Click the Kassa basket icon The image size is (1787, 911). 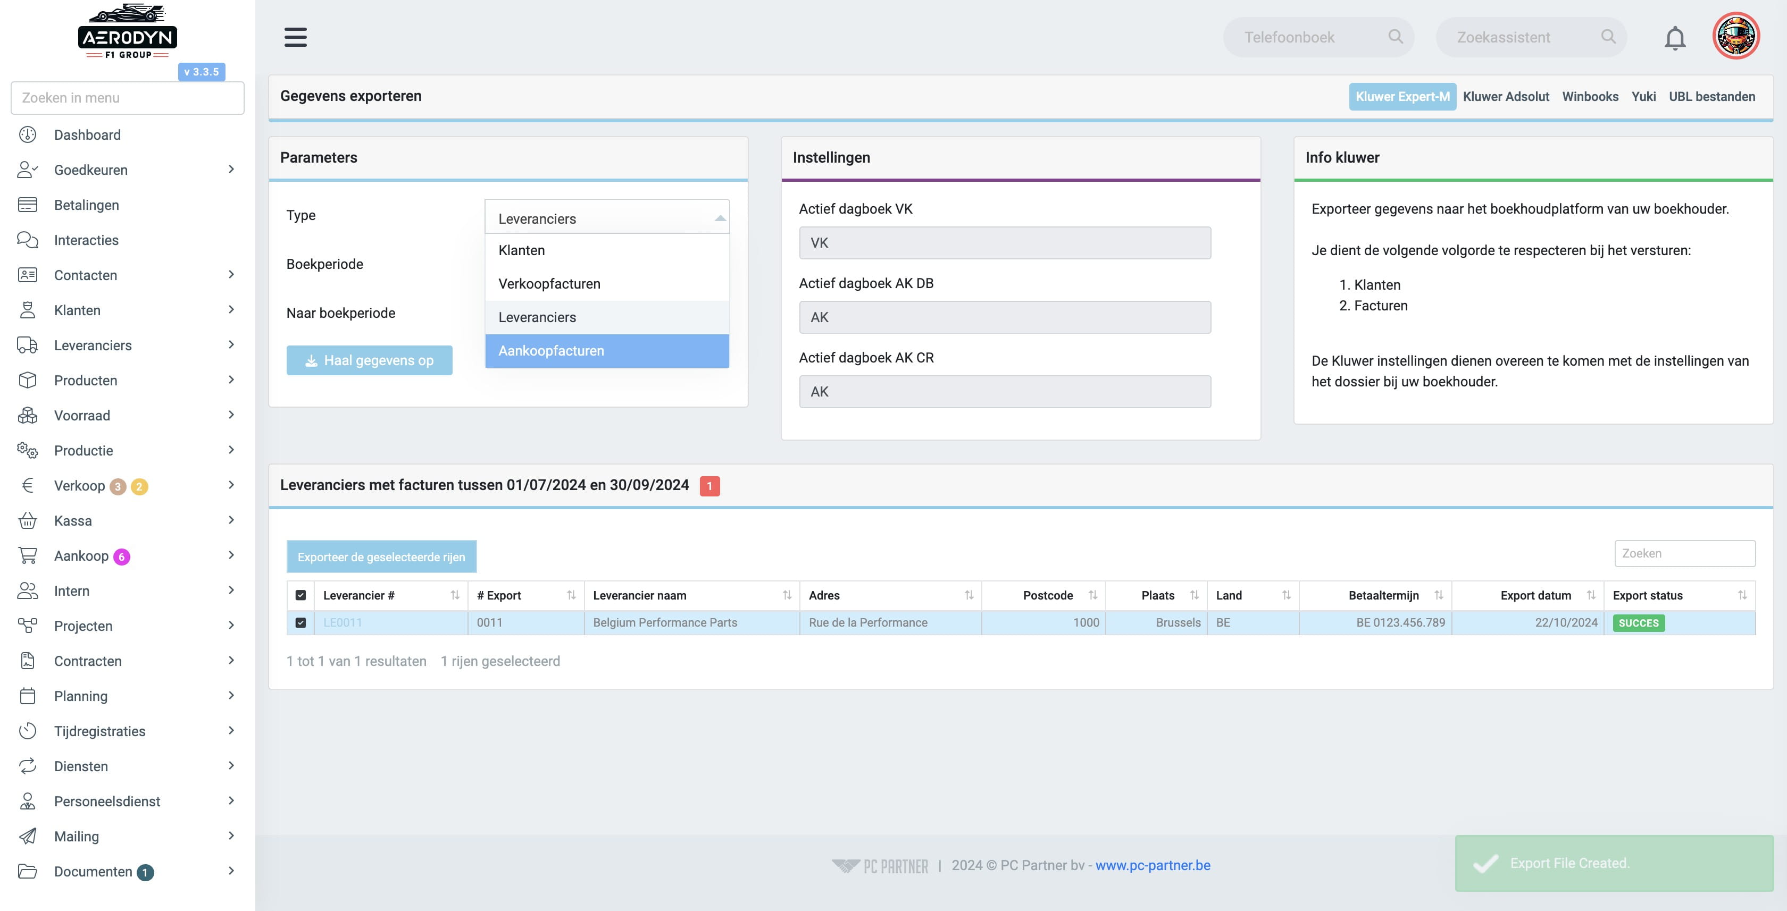[28, 520]
